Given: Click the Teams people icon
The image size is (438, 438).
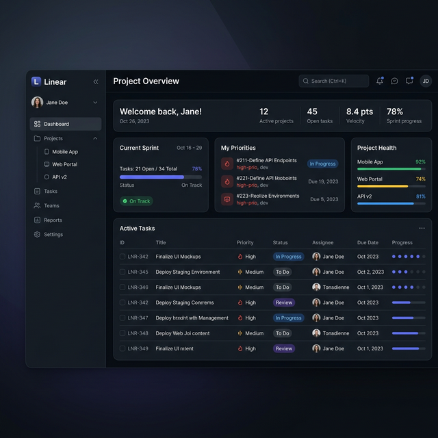Looking at the screenshot, I should point(37,205).
